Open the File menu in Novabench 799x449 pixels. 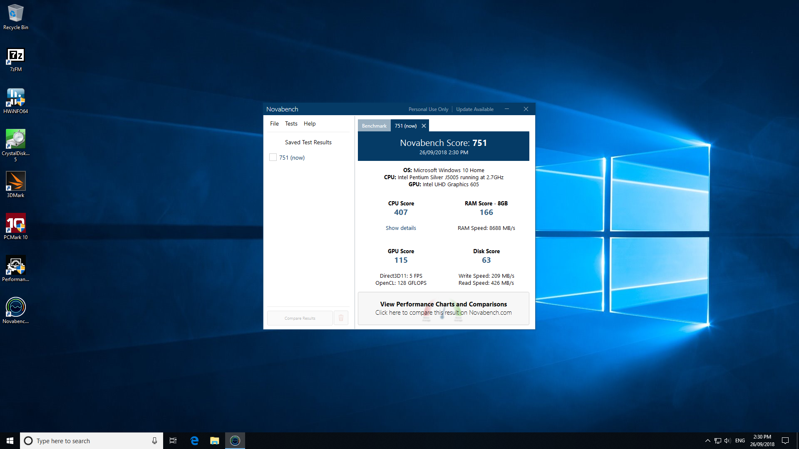[x=274, y=123]
